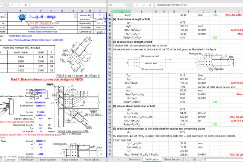Click the blue ratio value 0.34

point(183,38)
